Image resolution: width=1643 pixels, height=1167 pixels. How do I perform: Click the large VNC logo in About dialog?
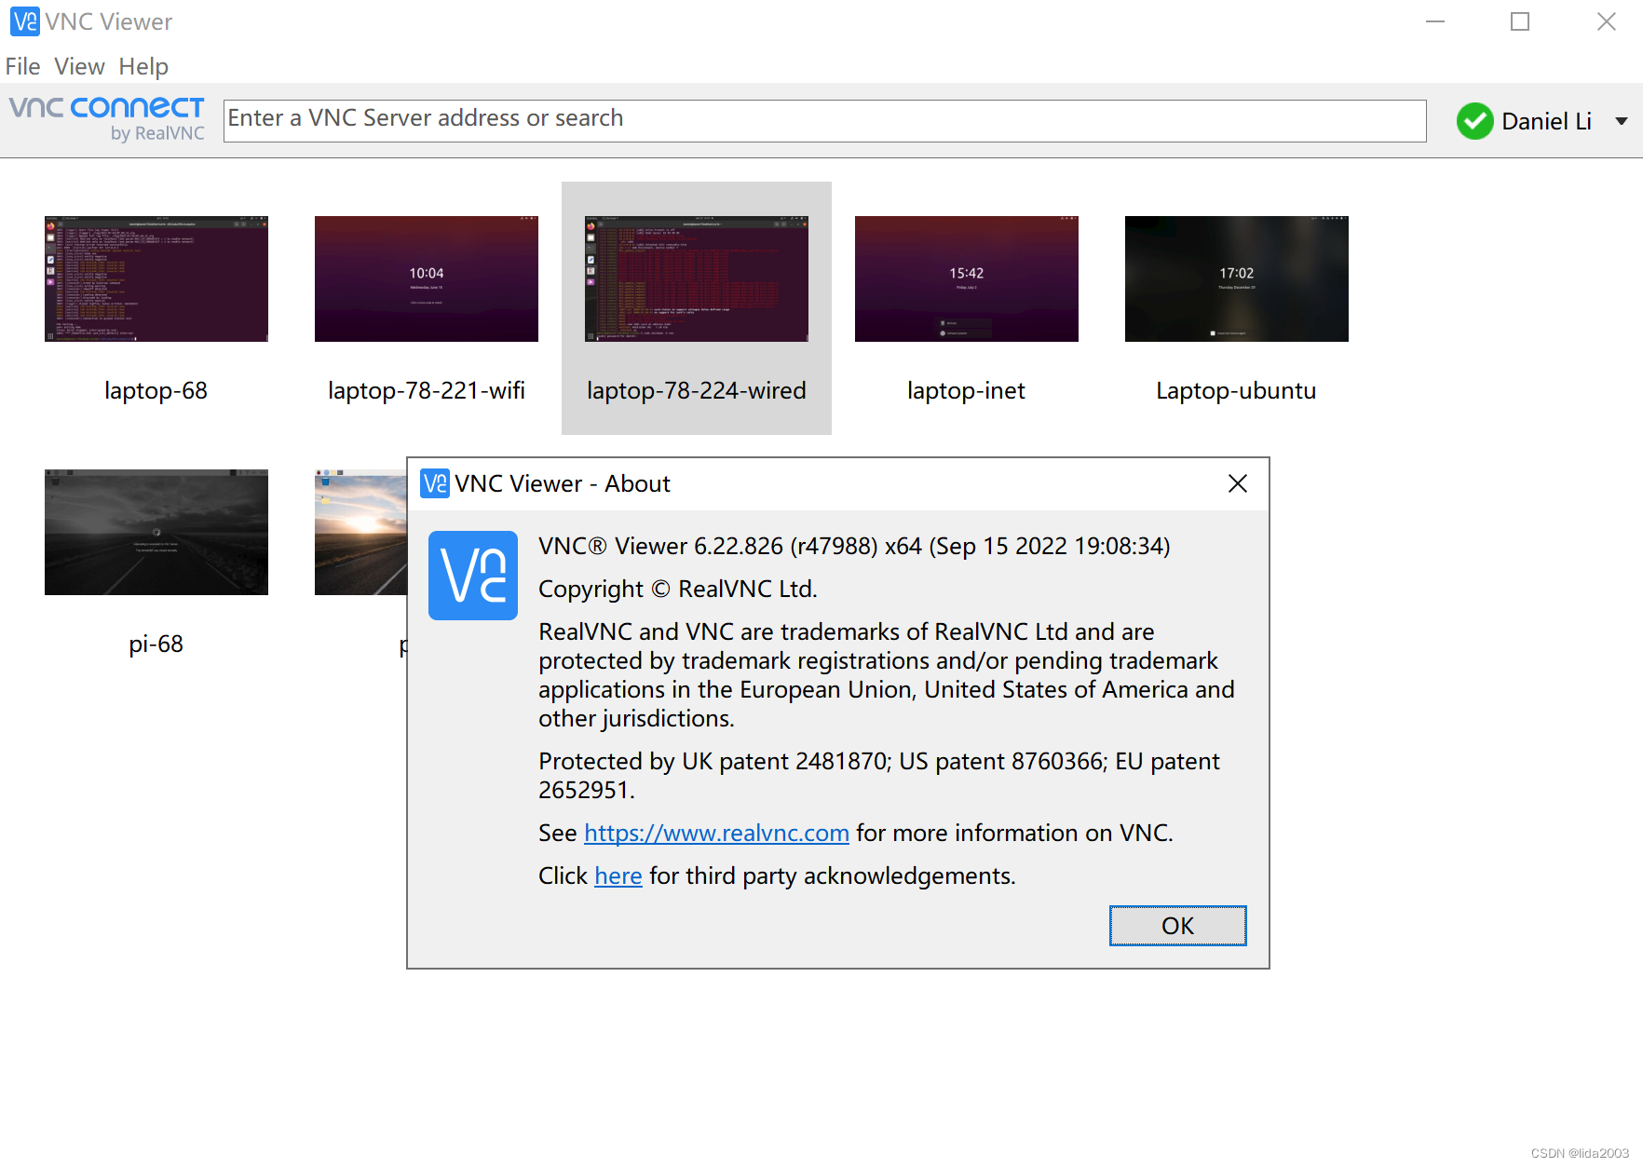473,576
